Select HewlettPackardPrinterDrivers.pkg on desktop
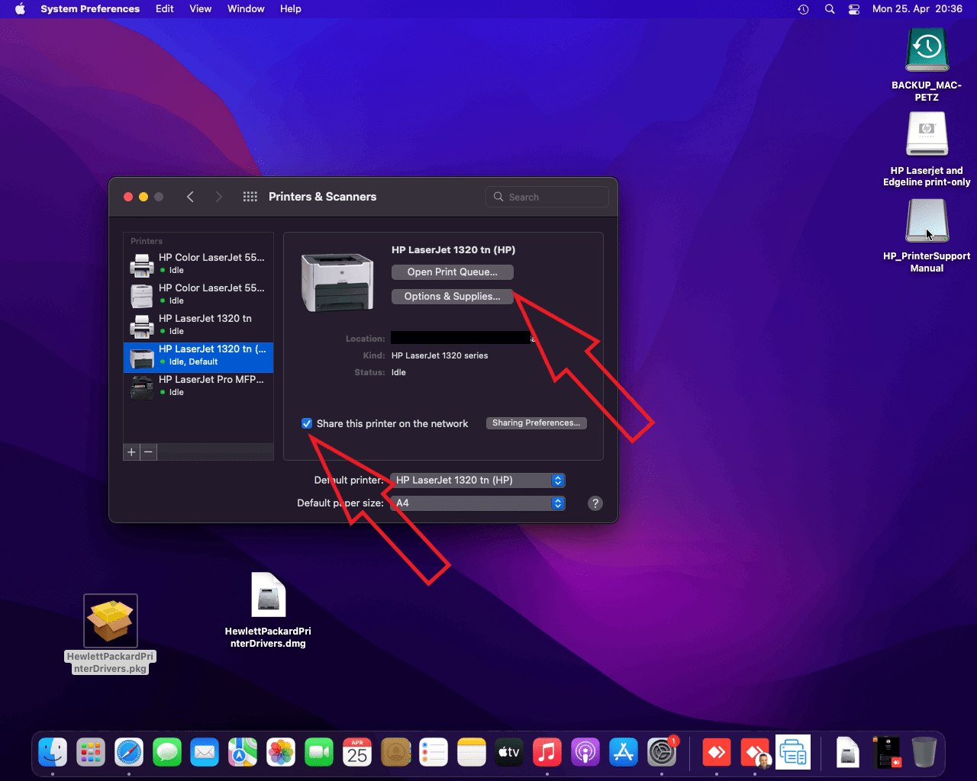Screen dimensions: 977x781 tap(111, 621)
